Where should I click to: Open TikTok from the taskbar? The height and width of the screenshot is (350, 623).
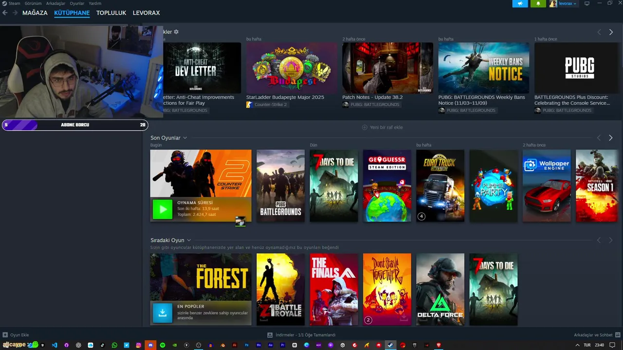click(102, 345)
